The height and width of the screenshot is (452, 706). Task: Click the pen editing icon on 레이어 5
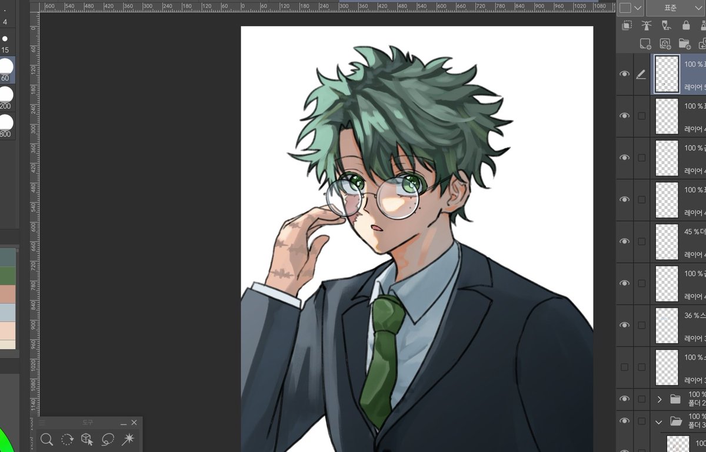click(x=641, y=74)
